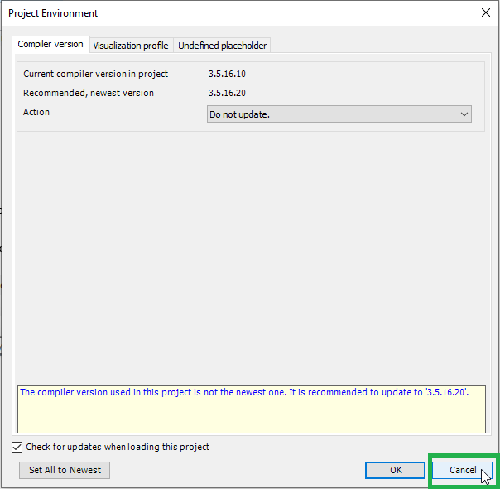Screen dimensions: 500x489
Task: Click the blue compiler version warning message
Action: [243, 392]
